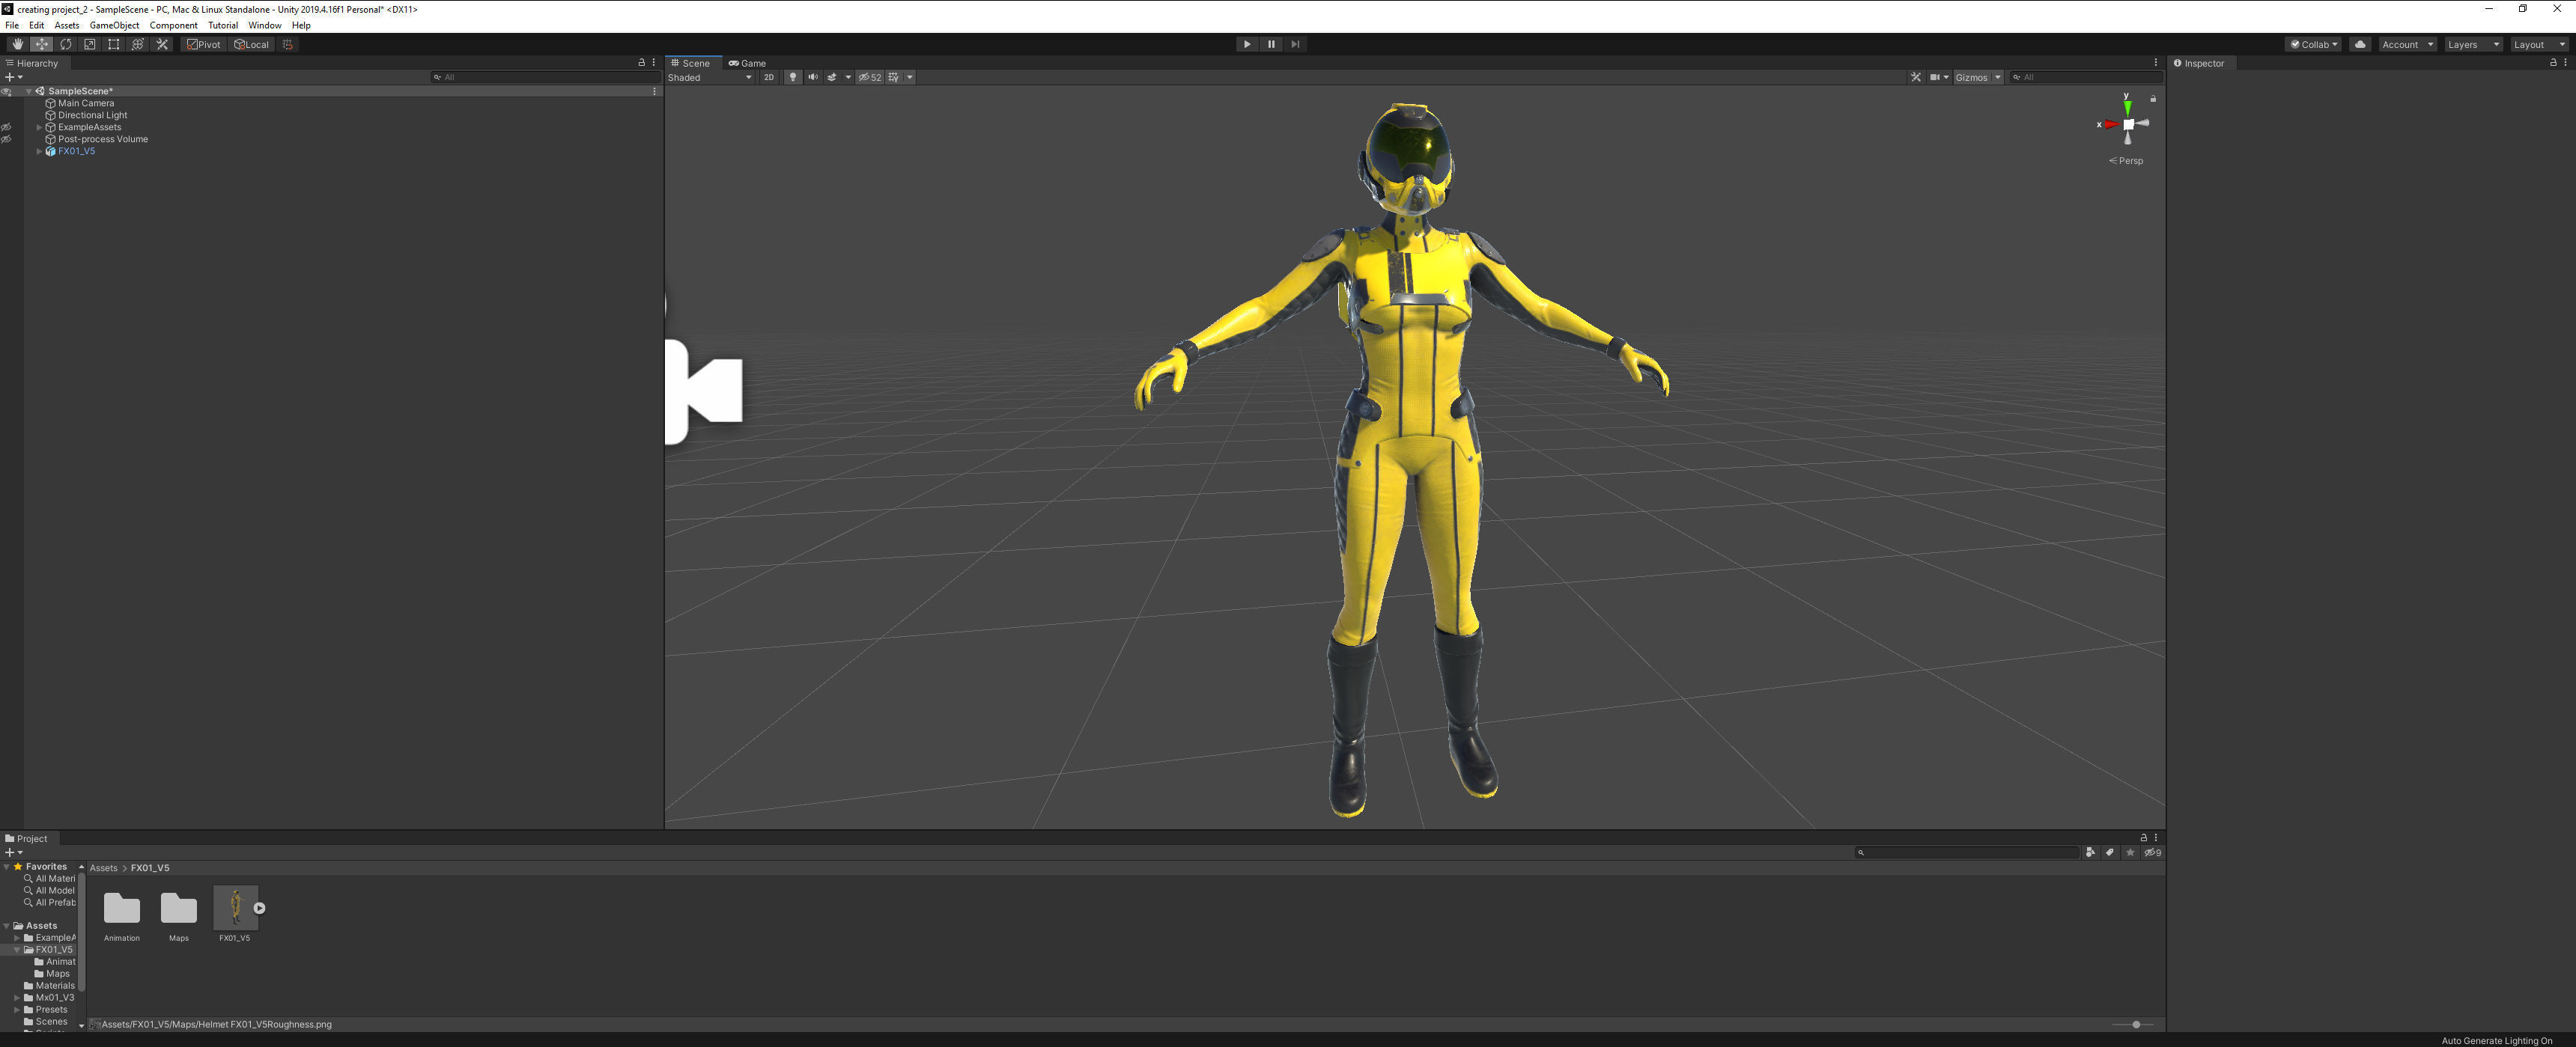Select the Scale tool
The width and height of the screenshot is (2576, 1047).
tap(90, 44)
